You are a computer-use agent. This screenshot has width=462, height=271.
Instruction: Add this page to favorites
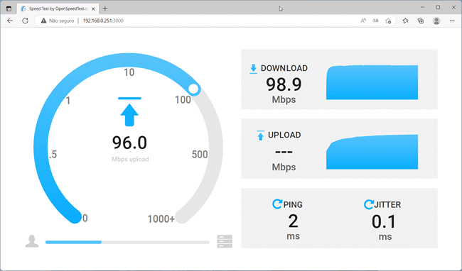click(388, 21)
